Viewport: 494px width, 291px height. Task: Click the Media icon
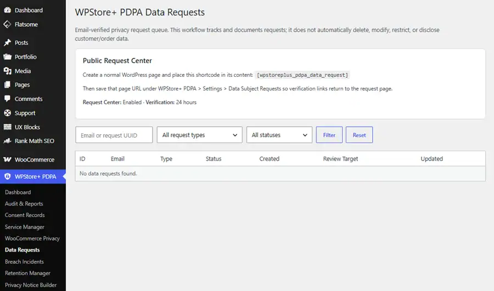click(7, 71)
